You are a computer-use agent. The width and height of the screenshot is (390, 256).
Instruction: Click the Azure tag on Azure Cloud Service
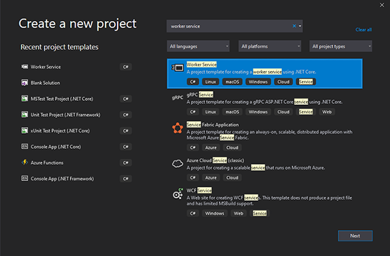(211, 178)
